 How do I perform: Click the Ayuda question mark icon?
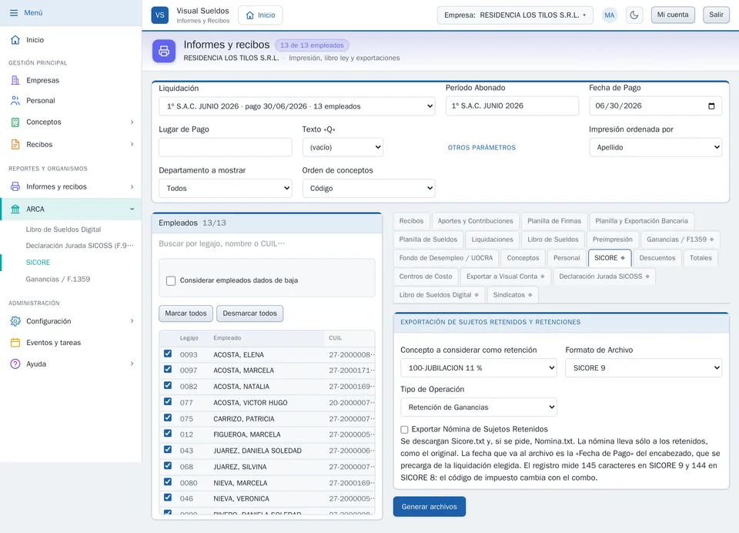click(15, 364)
